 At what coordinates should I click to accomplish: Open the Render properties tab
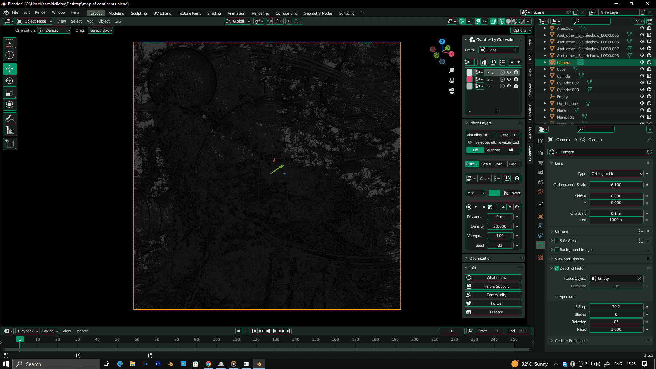click(x=540, y=153)
